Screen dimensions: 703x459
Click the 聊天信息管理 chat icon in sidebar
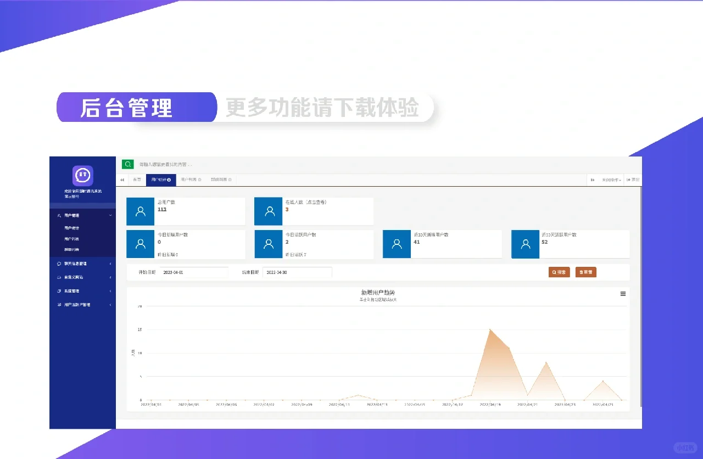(58, 264)
